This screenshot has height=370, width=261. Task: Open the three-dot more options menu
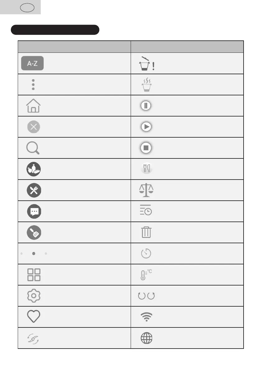point(33,85)
